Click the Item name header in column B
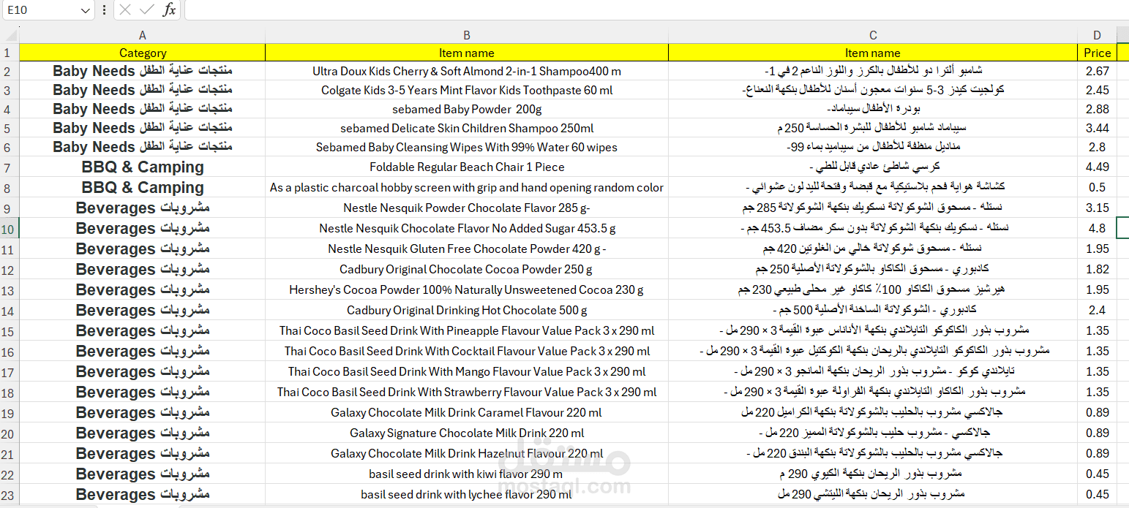 coord(467,53)
